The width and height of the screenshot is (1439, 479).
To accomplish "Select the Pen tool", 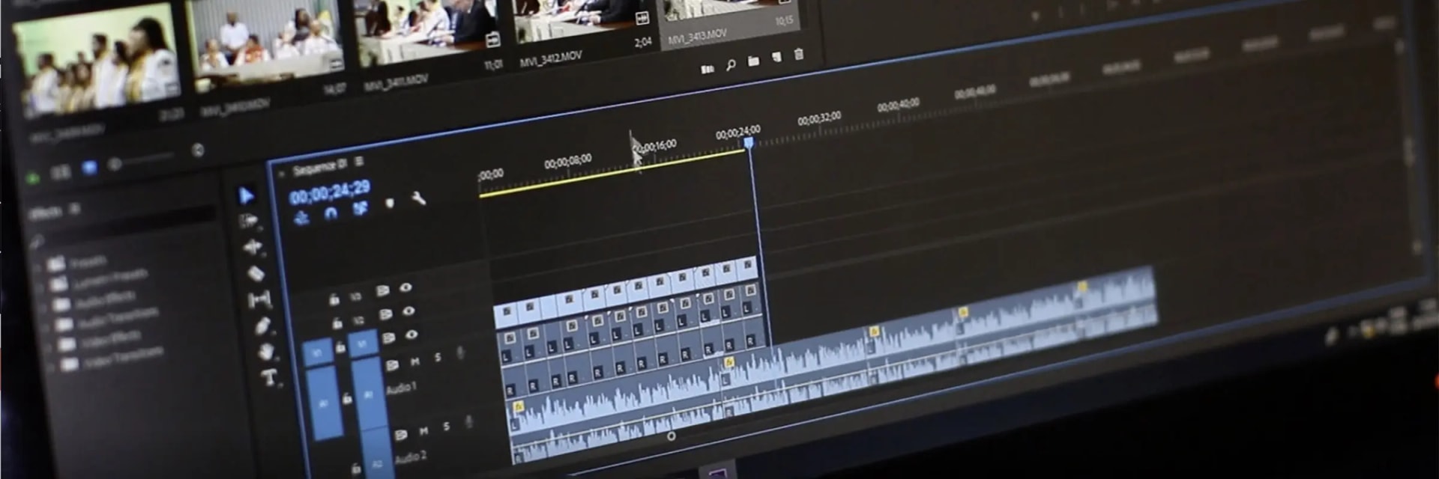I will tap(262, 326).
